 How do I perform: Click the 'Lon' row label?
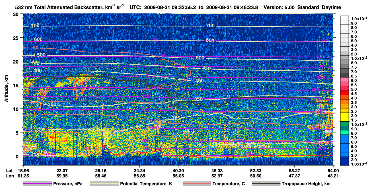(10, 176)
